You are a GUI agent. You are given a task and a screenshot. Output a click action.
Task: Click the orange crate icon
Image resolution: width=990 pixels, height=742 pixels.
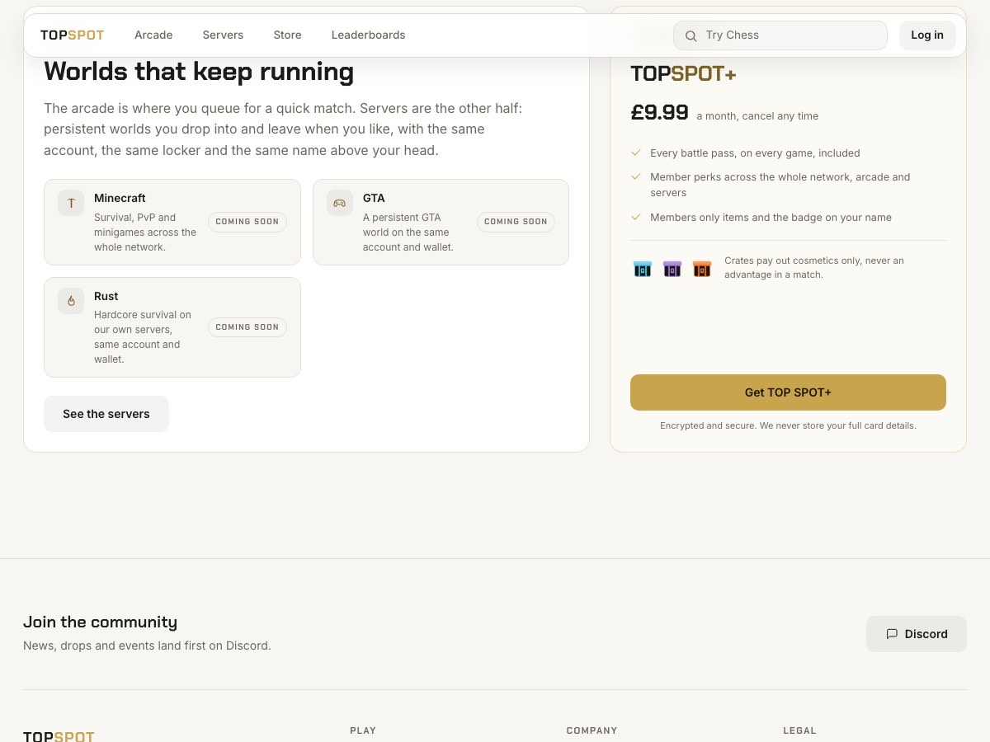click(702, 268)
